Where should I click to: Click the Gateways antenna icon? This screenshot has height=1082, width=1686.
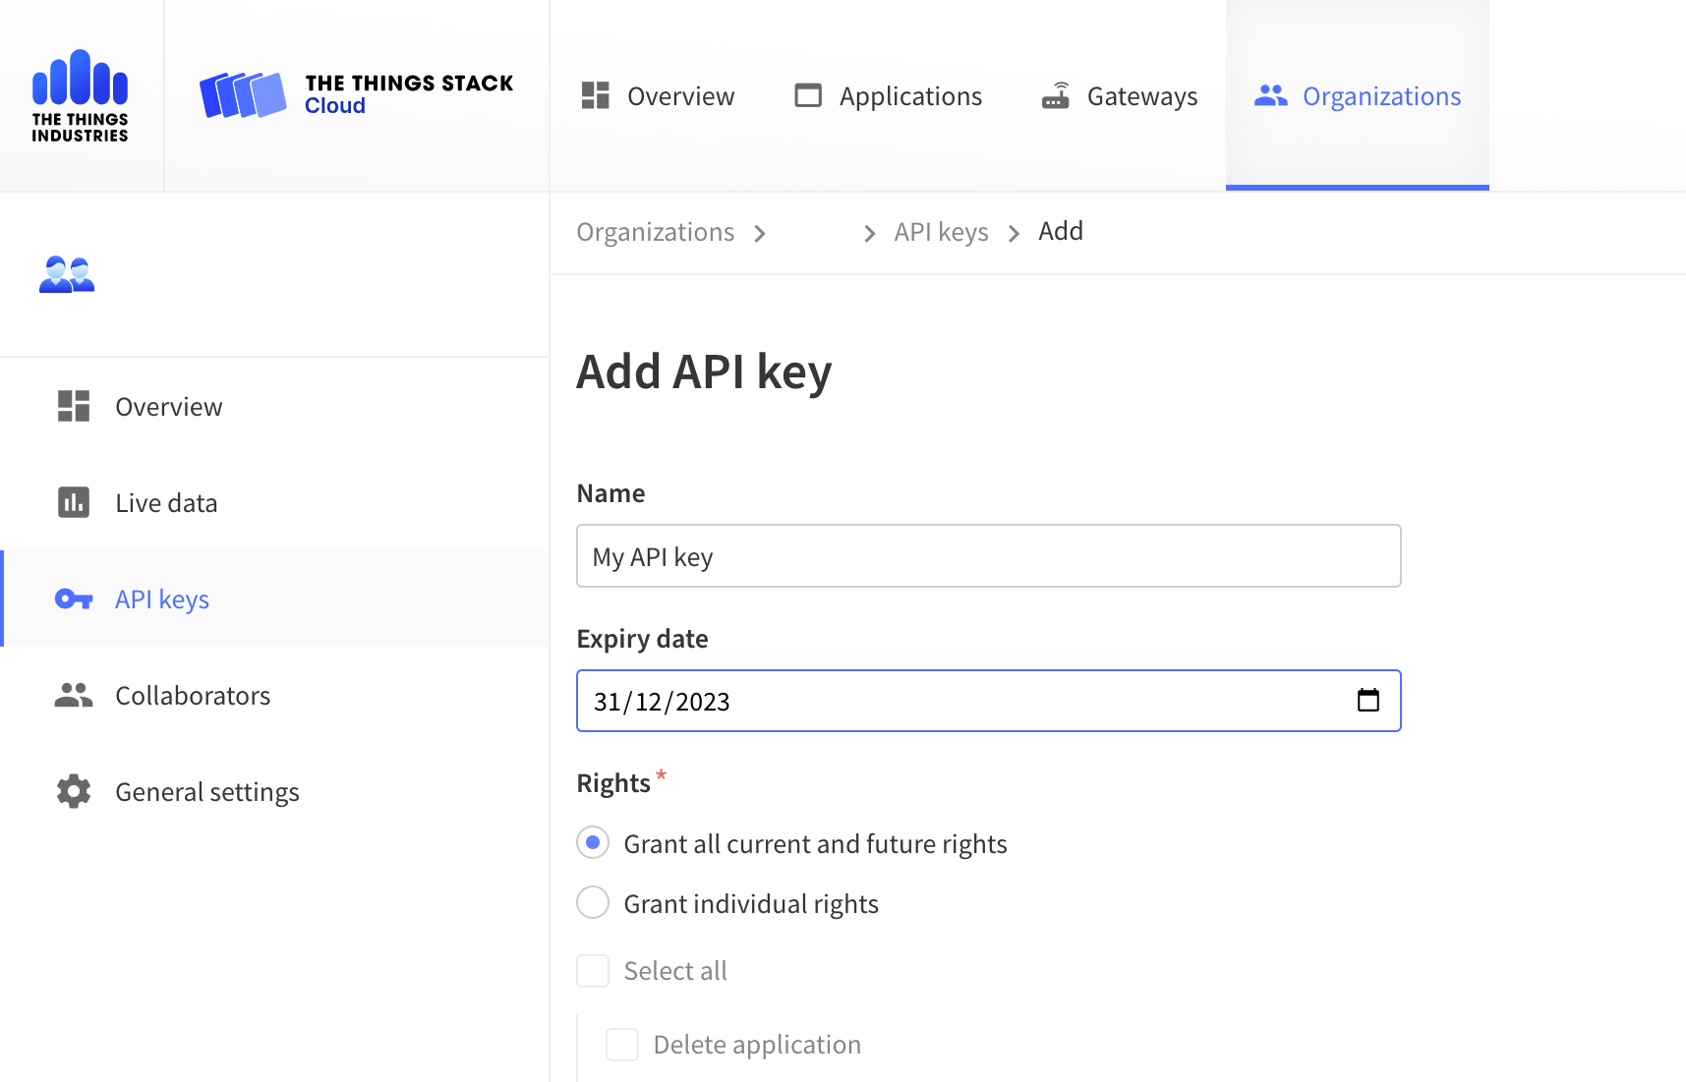(1056, 94)
